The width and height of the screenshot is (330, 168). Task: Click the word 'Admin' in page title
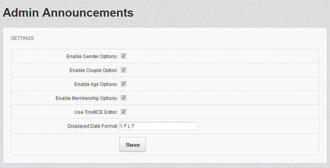[x=21, y=12]
